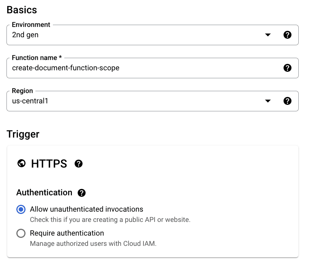The width and height of the screenshot is (309, 266).
Task: Click the Manage authorized users with Cloud IAM text
Action: pos(93,244)
